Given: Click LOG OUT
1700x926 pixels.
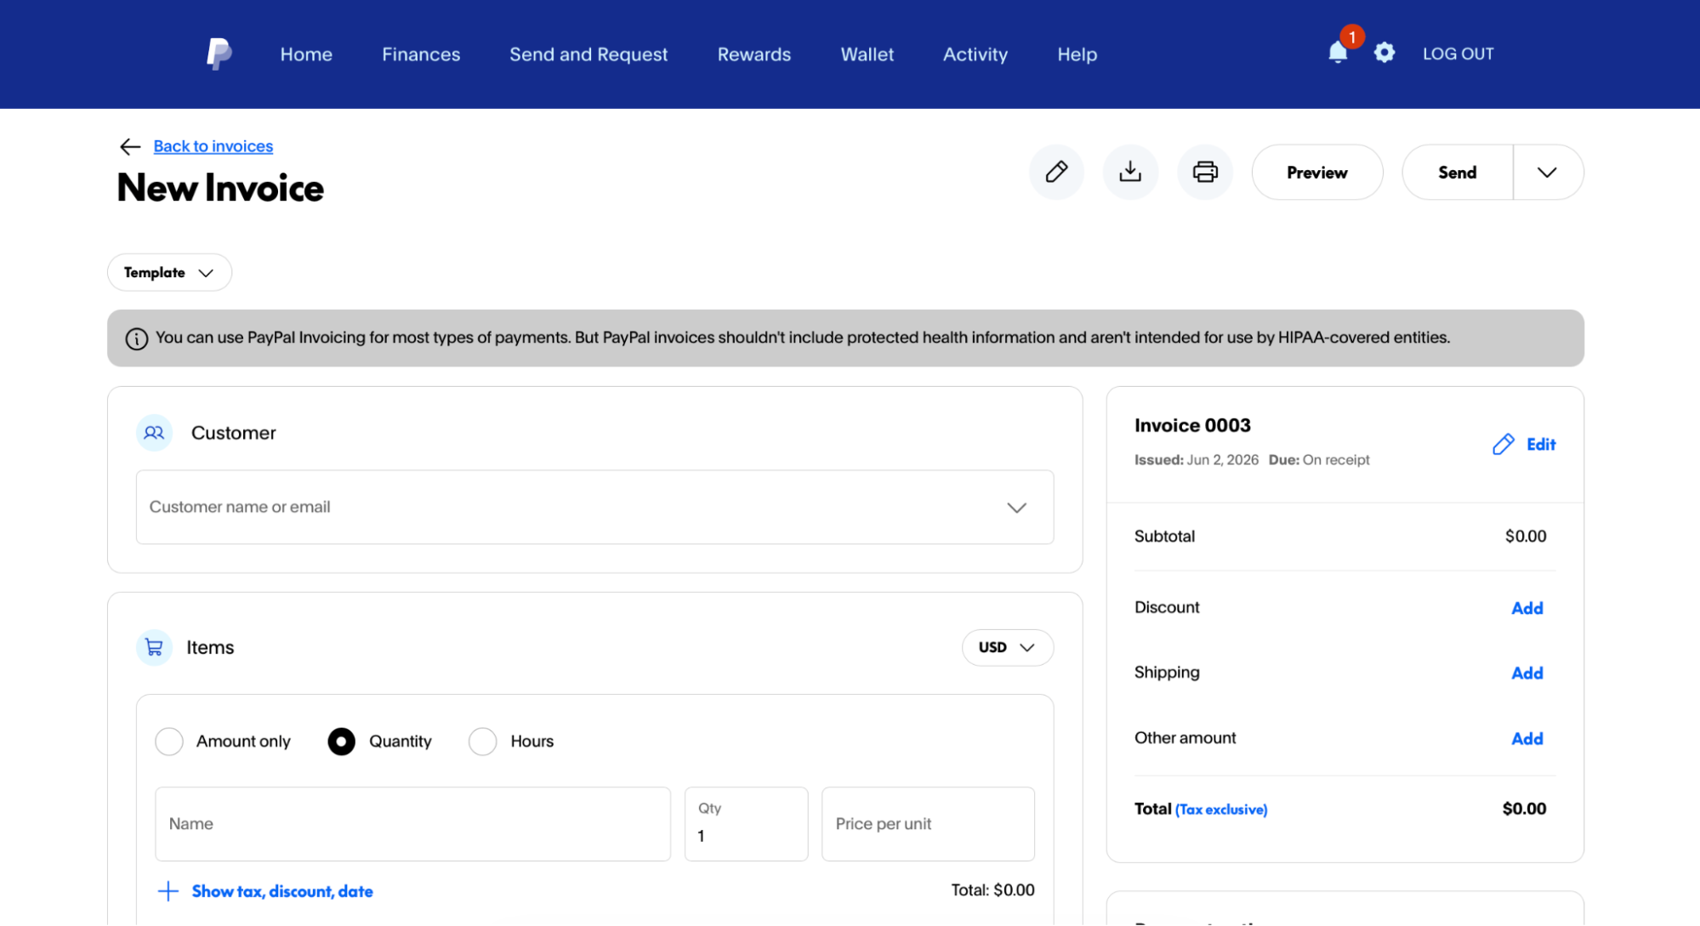Looking at the screenshot, I should tap(1458, 54).
